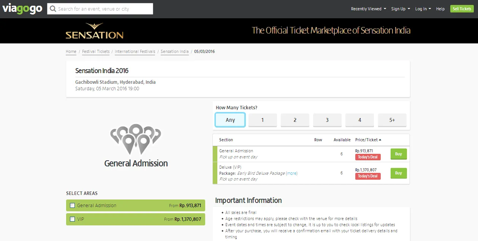Screen dimensions: 478x241
Task: Go to Festival Tickets breadcrumb
Action: click(x=96, y=52)
